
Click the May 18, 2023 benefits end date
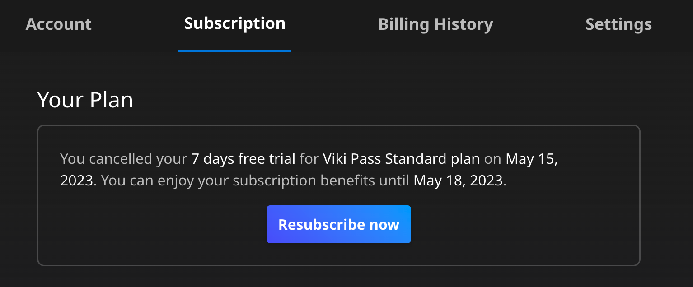(x=459, y=180)
